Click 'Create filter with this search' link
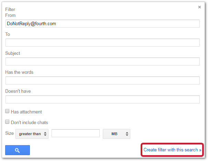This screenshot has height=161, width=208. (x=172, y=150)
